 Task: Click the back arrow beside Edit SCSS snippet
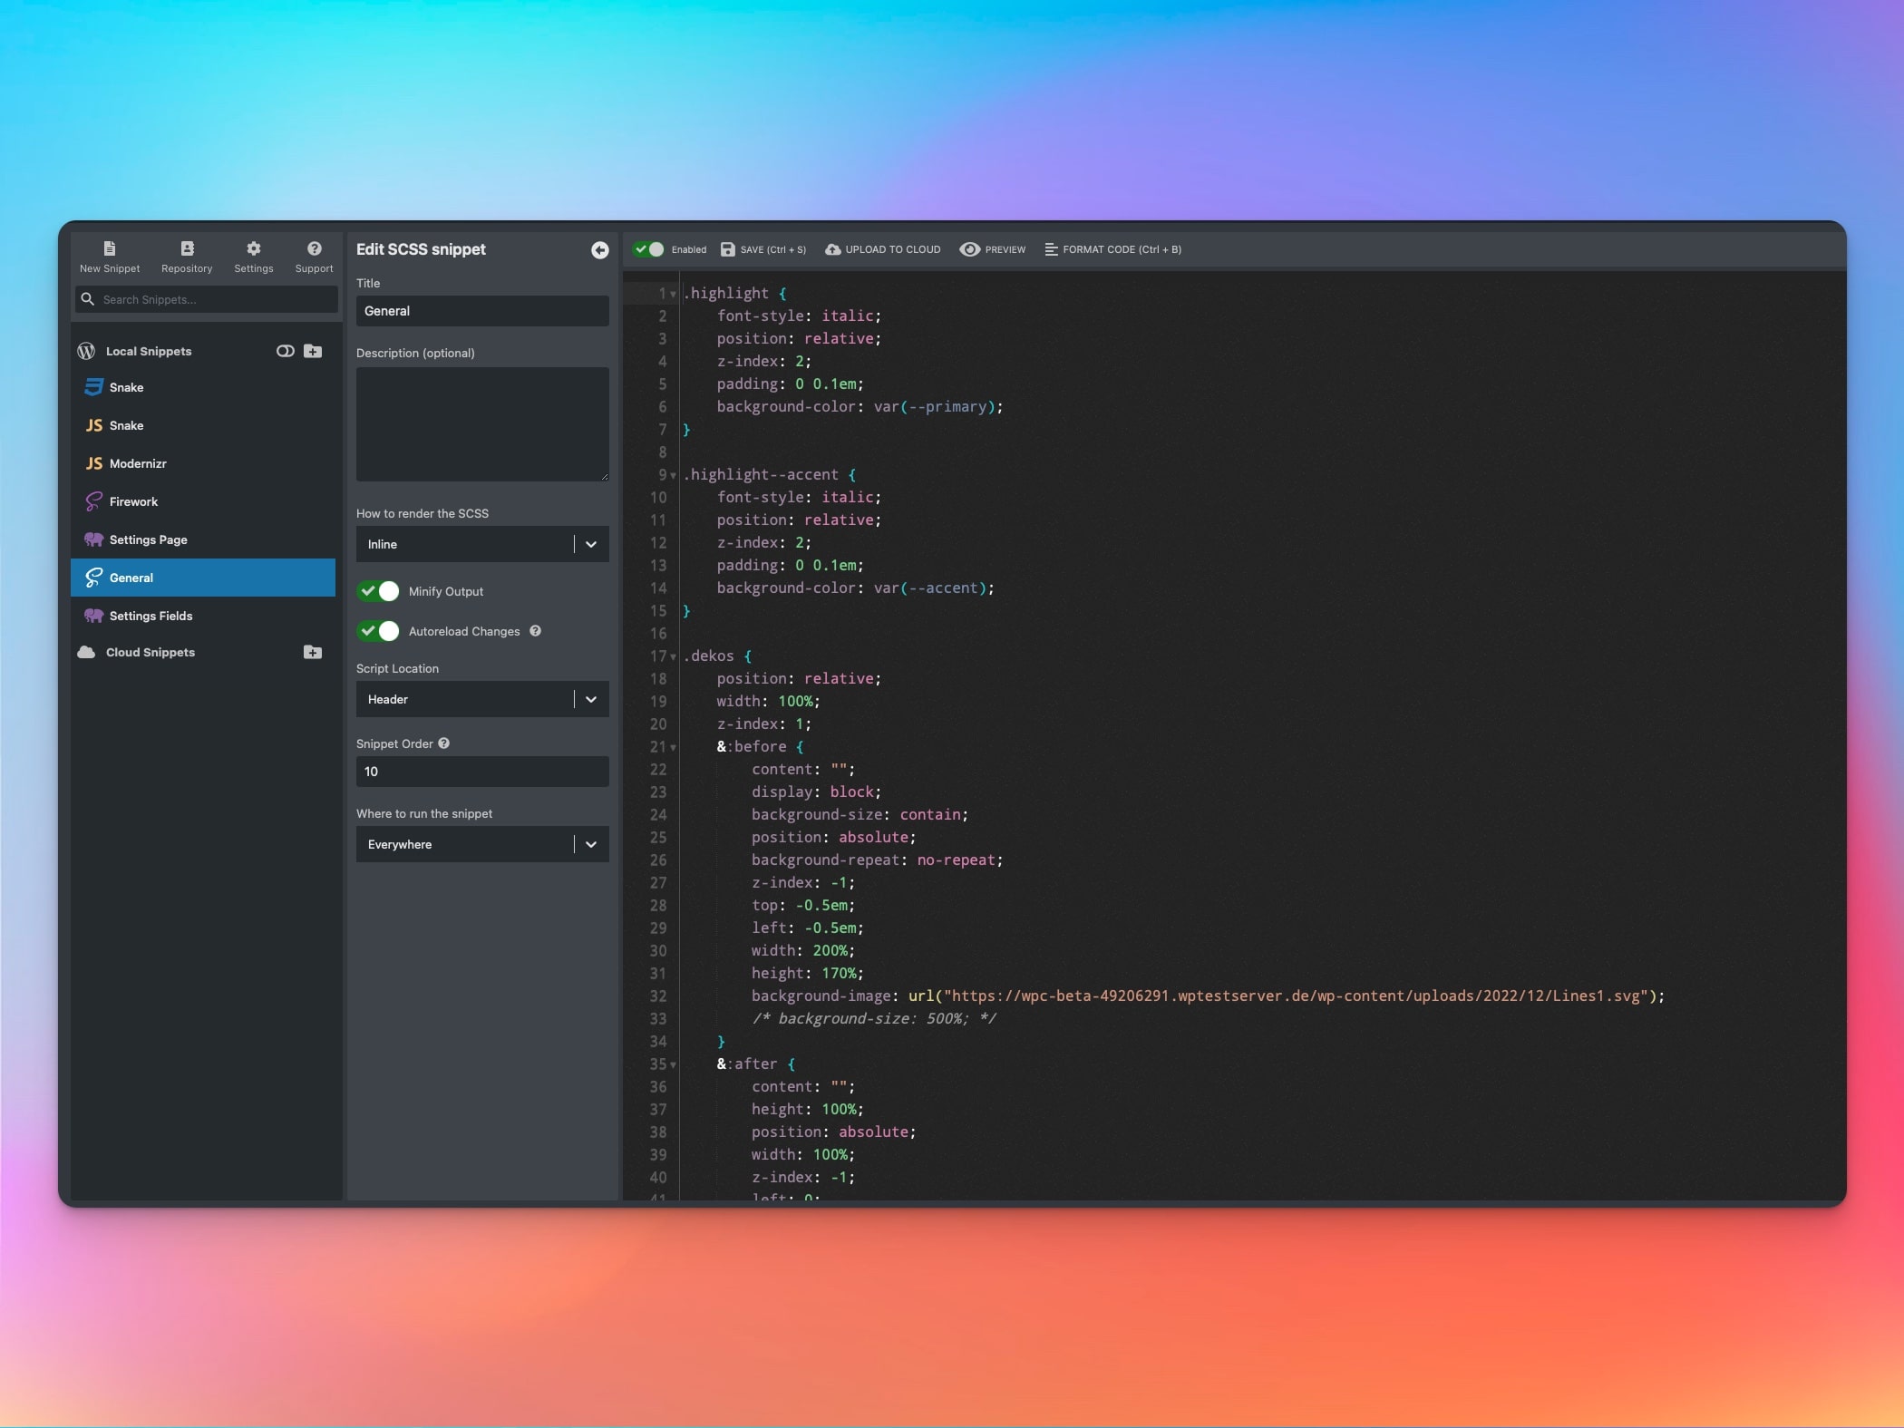click(x=599, y=250)
